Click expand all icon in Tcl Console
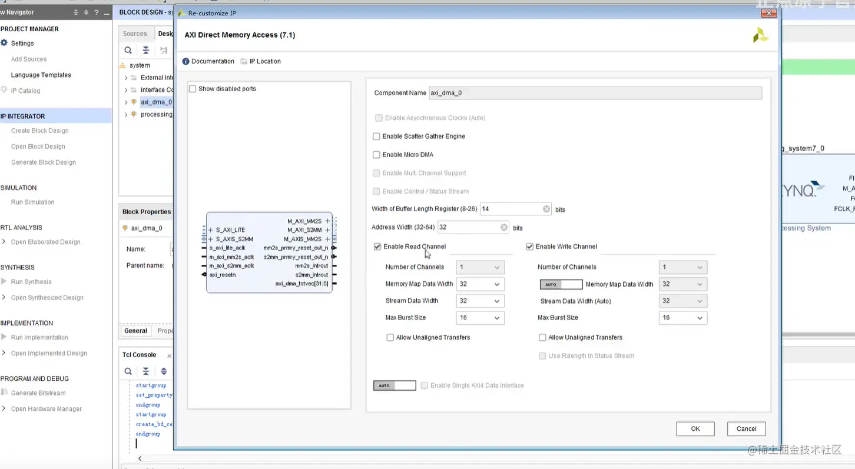Image resolution: width=855 pixels, height=469 pixels. [x=164, y=371]
